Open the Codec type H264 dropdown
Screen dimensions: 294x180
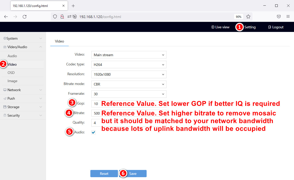point(129,65)
